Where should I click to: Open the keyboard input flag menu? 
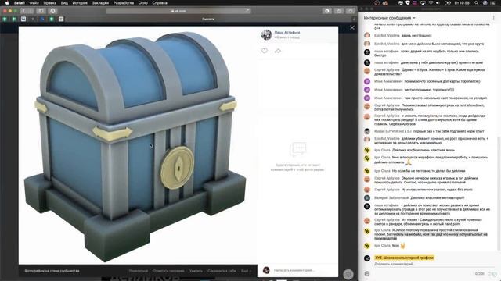coord(415,3)
